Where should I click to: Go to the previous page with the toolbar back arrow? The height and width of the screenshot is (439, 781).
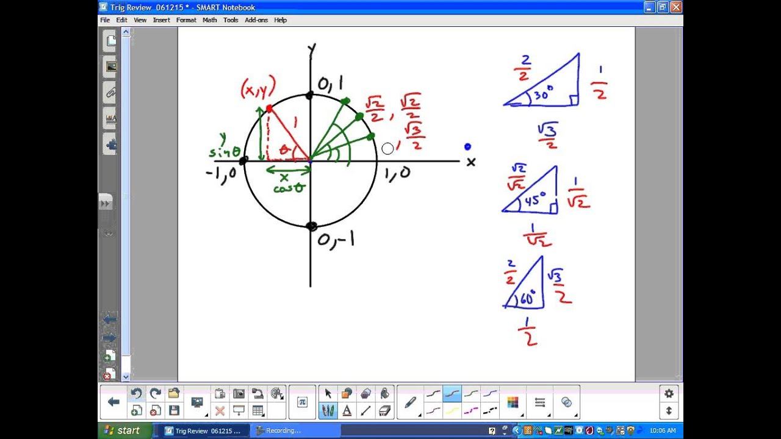113,402
